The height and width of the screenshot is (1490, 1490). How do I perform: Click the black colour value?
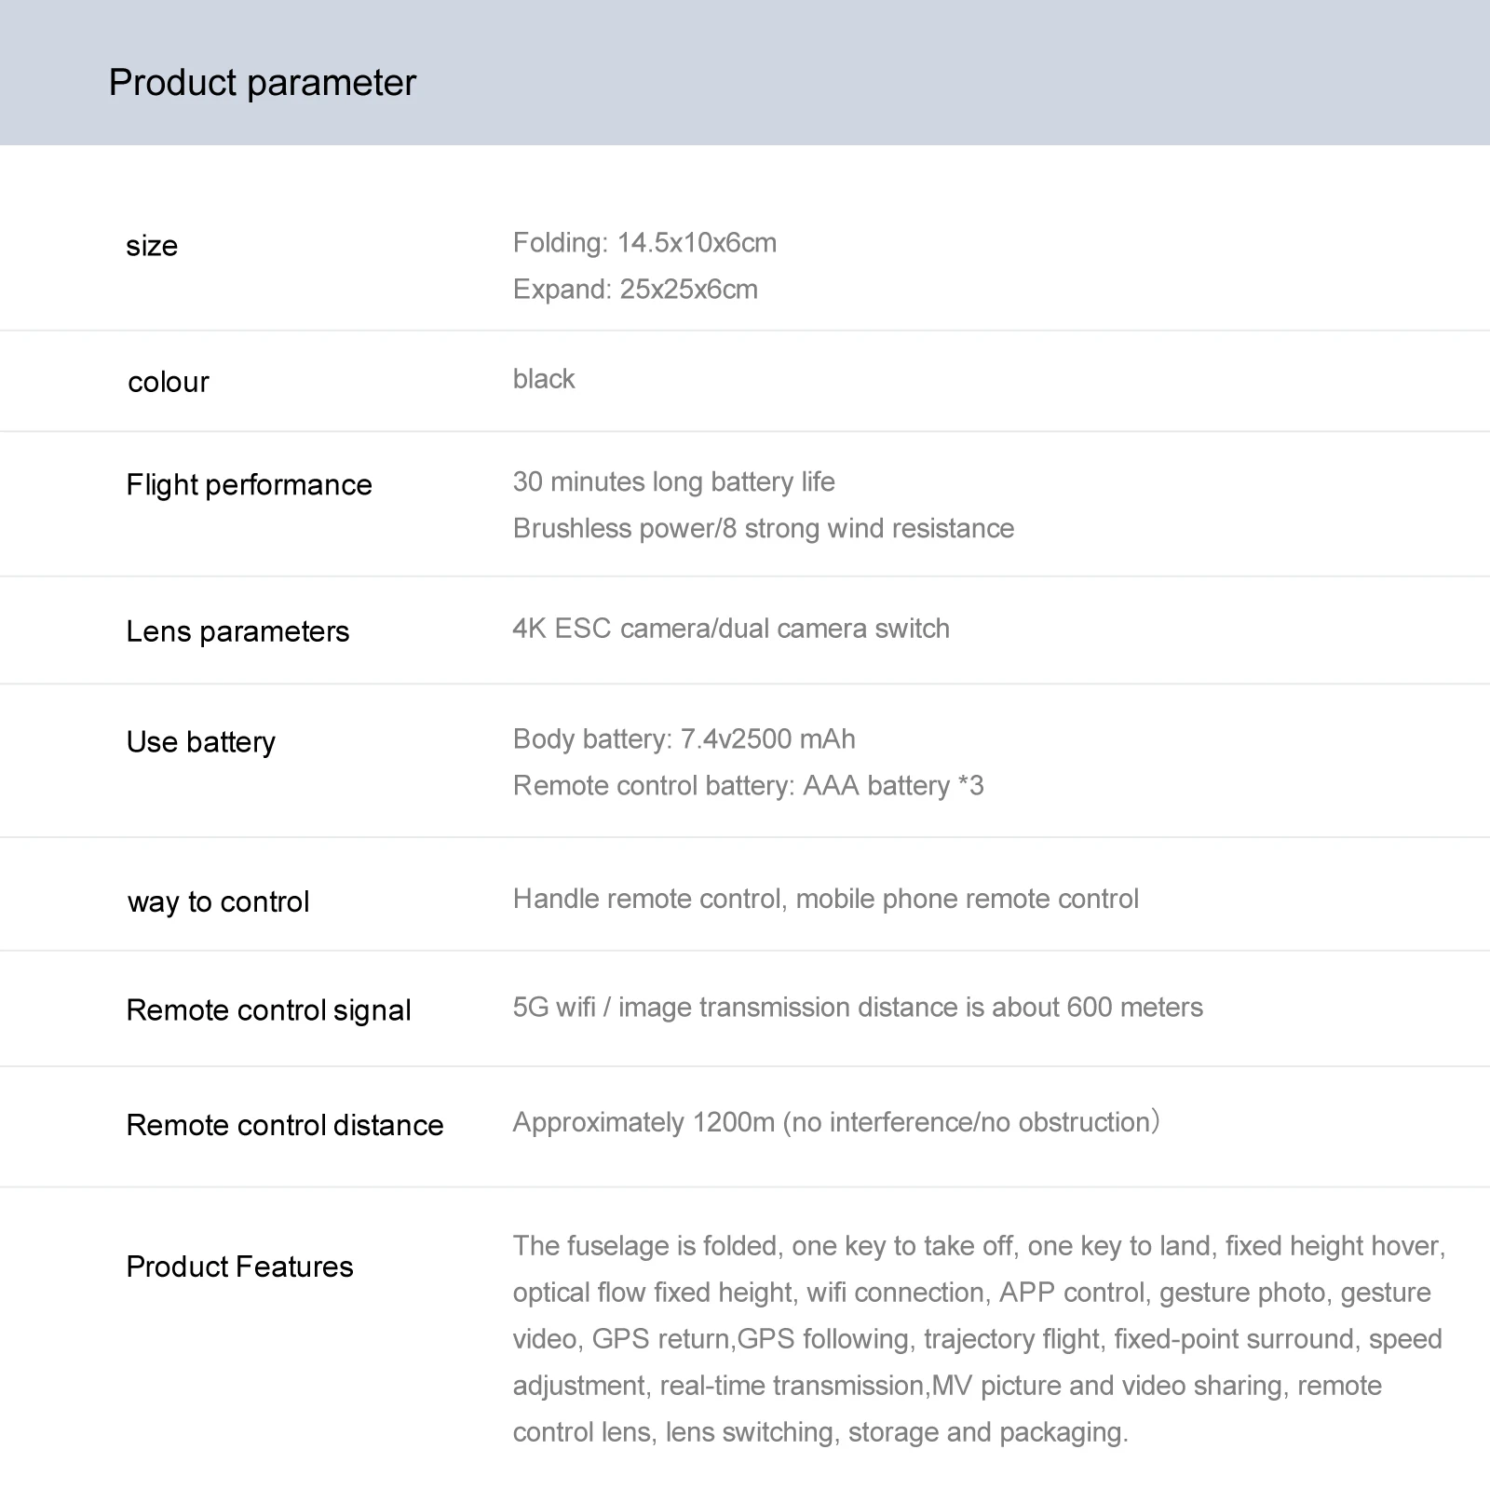544,379
